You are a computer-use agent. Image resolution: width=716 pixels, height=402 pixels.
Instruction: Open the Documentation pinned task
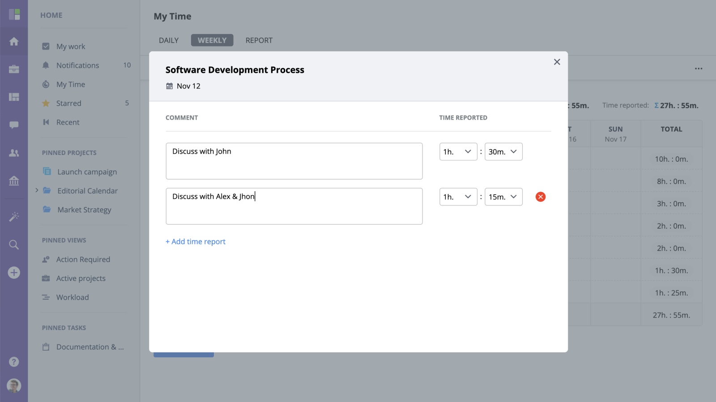coord(90,347)
